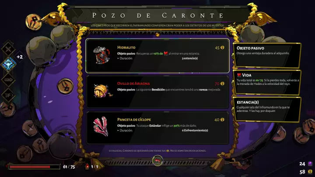Image resolution: width=315 pixels, height=177 pixels.
Task: Click the Ovillo de Ariadna yarn icon
Action: [x=103, y=91]
